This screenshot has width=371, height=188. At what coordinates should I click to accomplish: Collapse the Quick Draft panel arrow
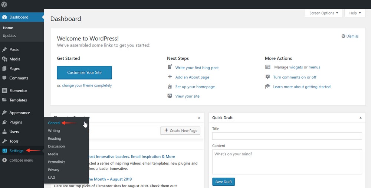(x=361, y=117)
